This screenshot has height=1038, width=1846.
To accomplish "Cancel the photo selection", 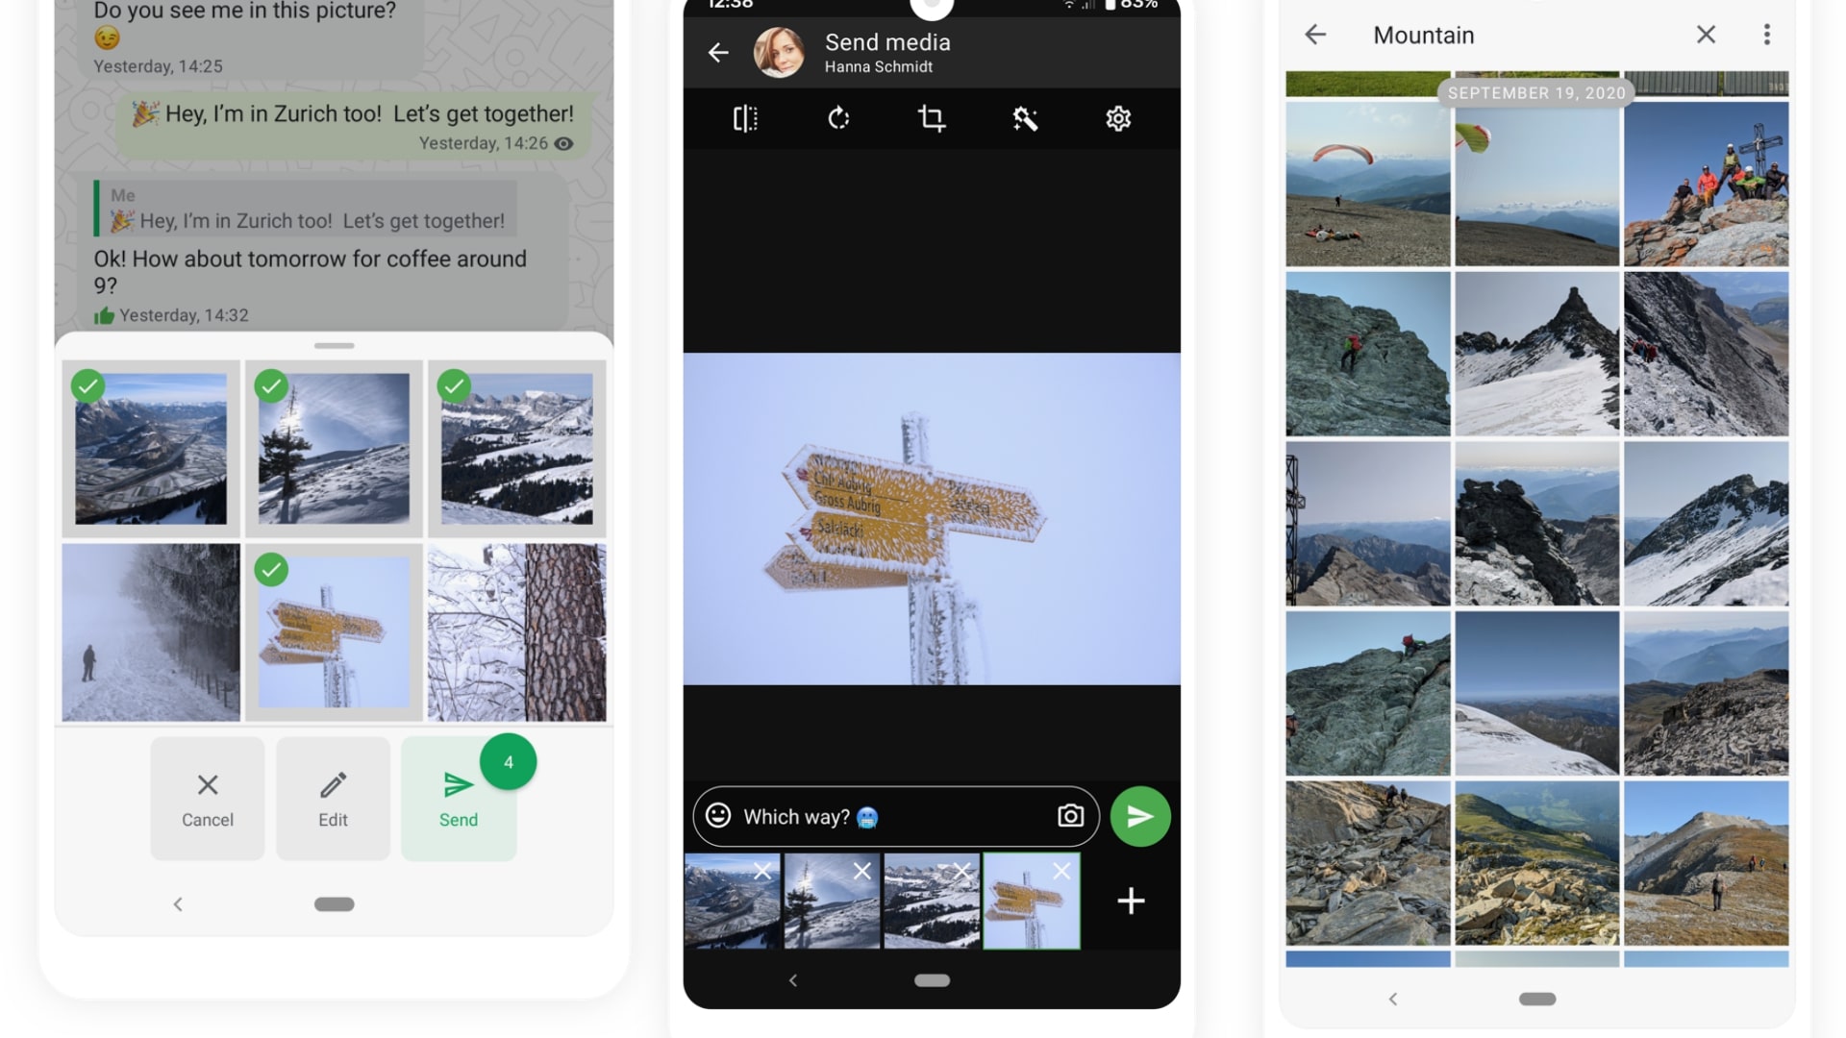I will [208, 799].
